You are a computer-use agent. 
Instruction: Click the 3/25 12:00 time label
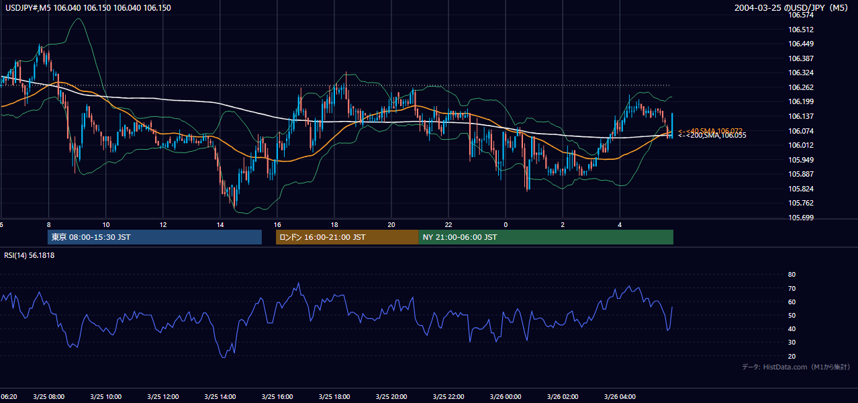tap(162, 397)
